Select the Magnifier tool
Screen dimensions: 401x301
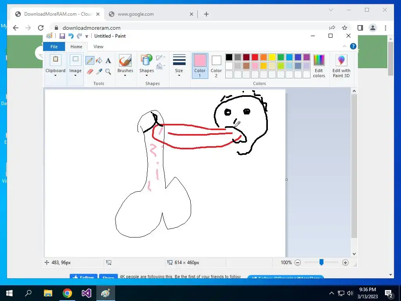pos(108,71)
